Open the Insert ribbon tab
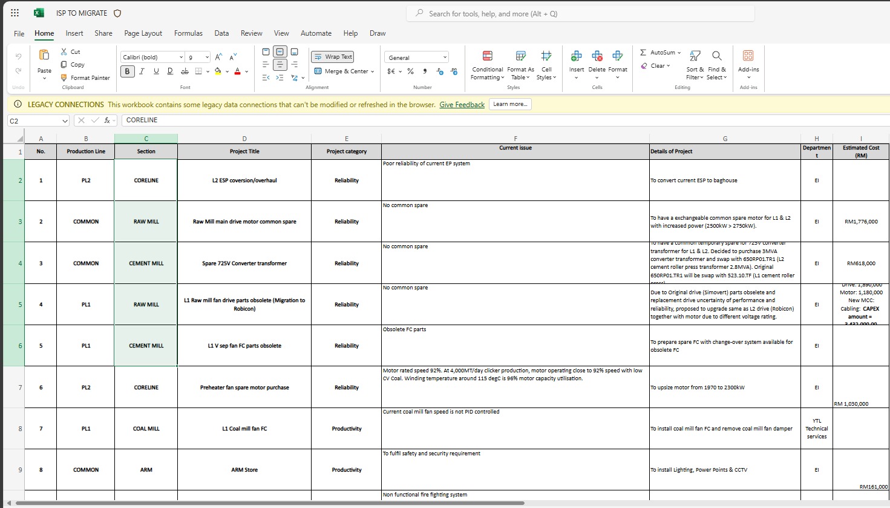Viewport: 890px width, 508px height. [74, 33]
